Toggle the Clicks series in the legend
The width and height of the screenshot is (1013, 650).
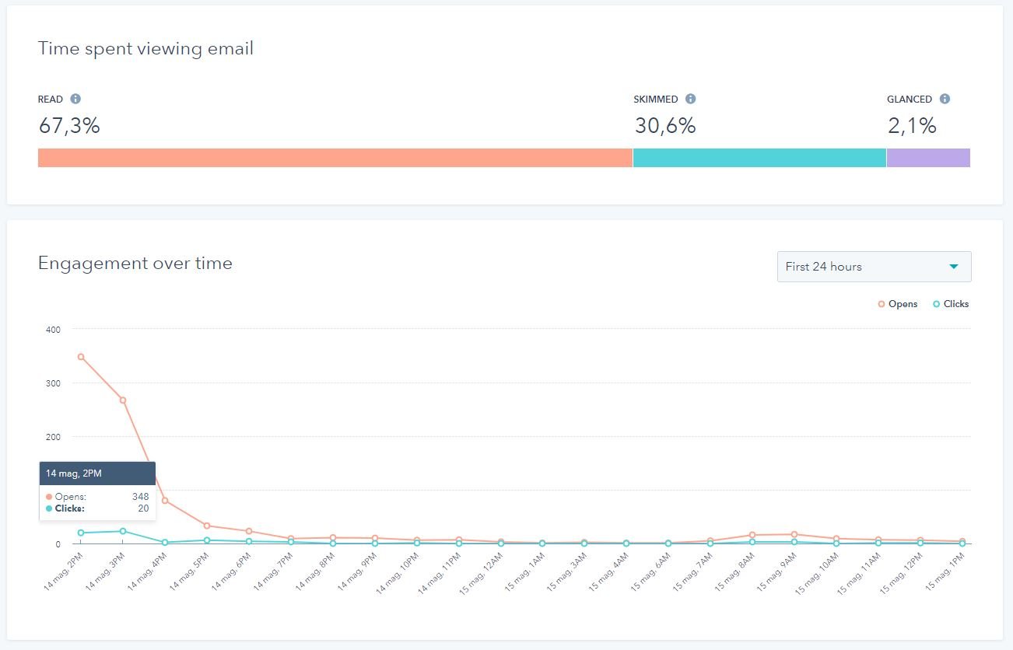(951, 304)
